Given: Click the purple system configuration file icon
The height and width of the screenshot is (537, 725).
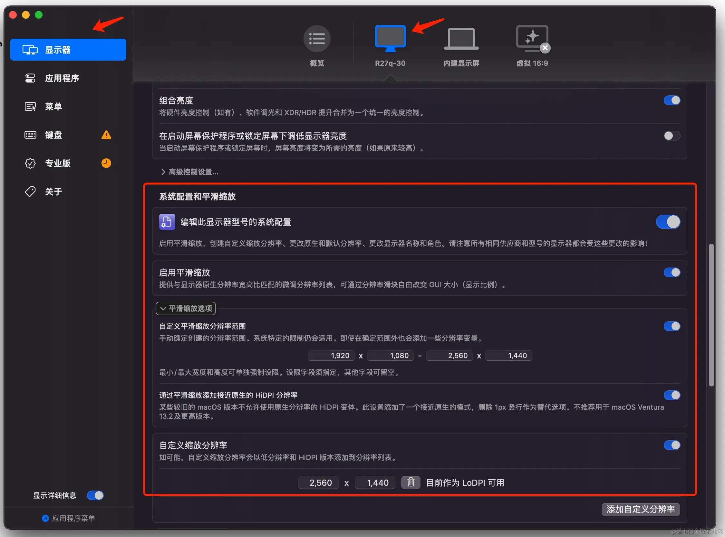Looking at the screenshot, I should click(x=167, y=222).
